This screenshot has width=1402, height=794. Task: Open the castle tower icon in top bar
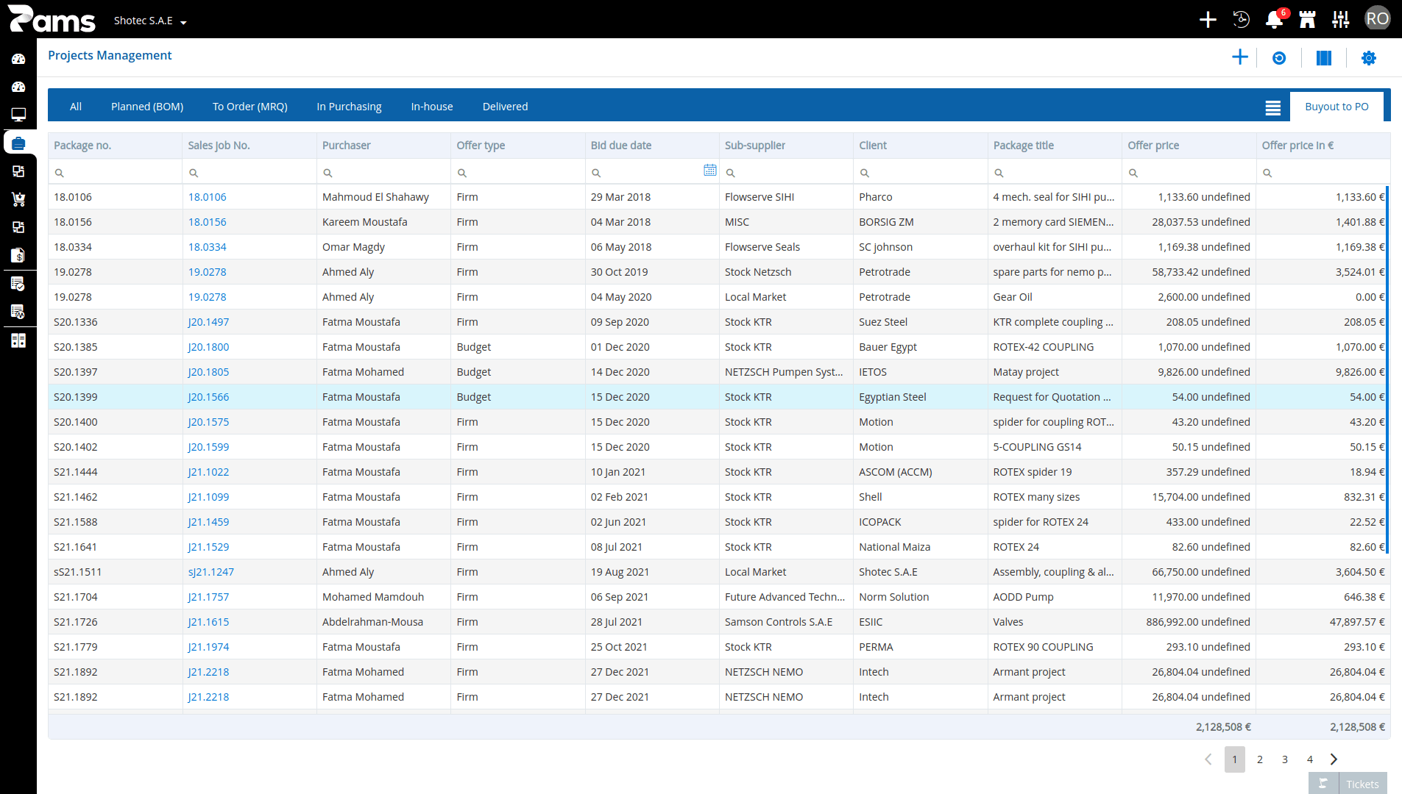point(1307,19)
